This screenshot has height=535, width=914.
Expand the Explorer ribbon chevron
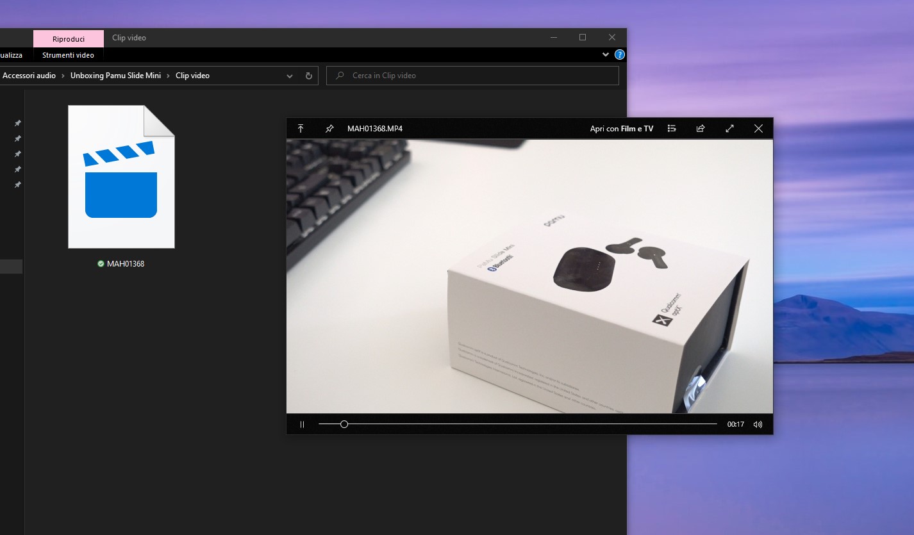[x=606, y=55]
